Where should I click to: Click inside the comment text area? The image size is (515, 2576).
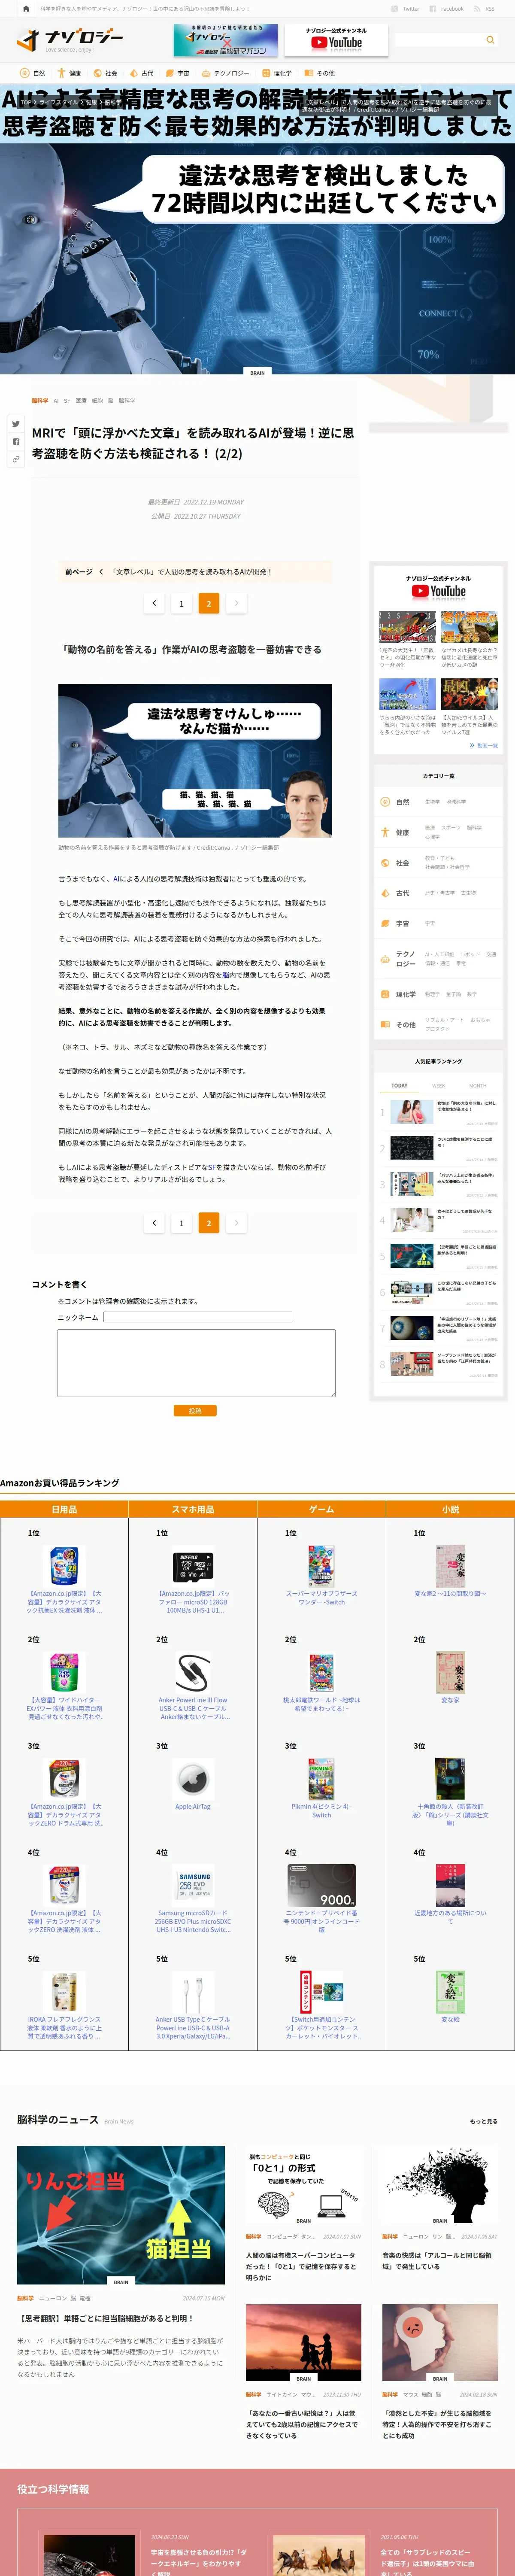coord(196,1363)
